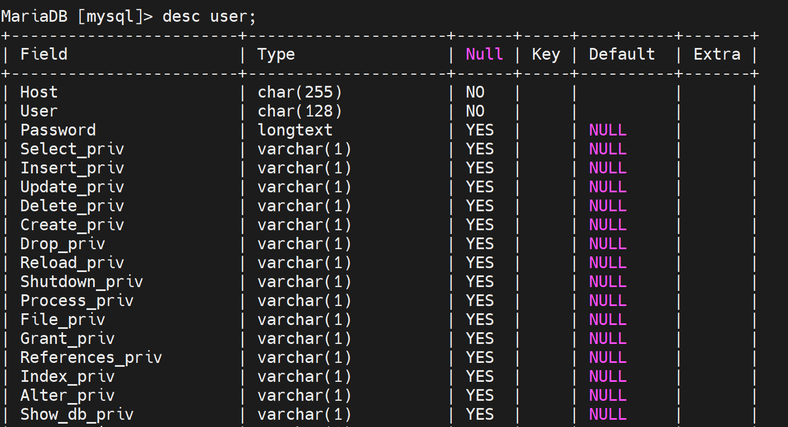Click varchar(1) type in Grant_priv row
Image resolution: width=788 pixels, height=427 pixels.
point(304,338)
